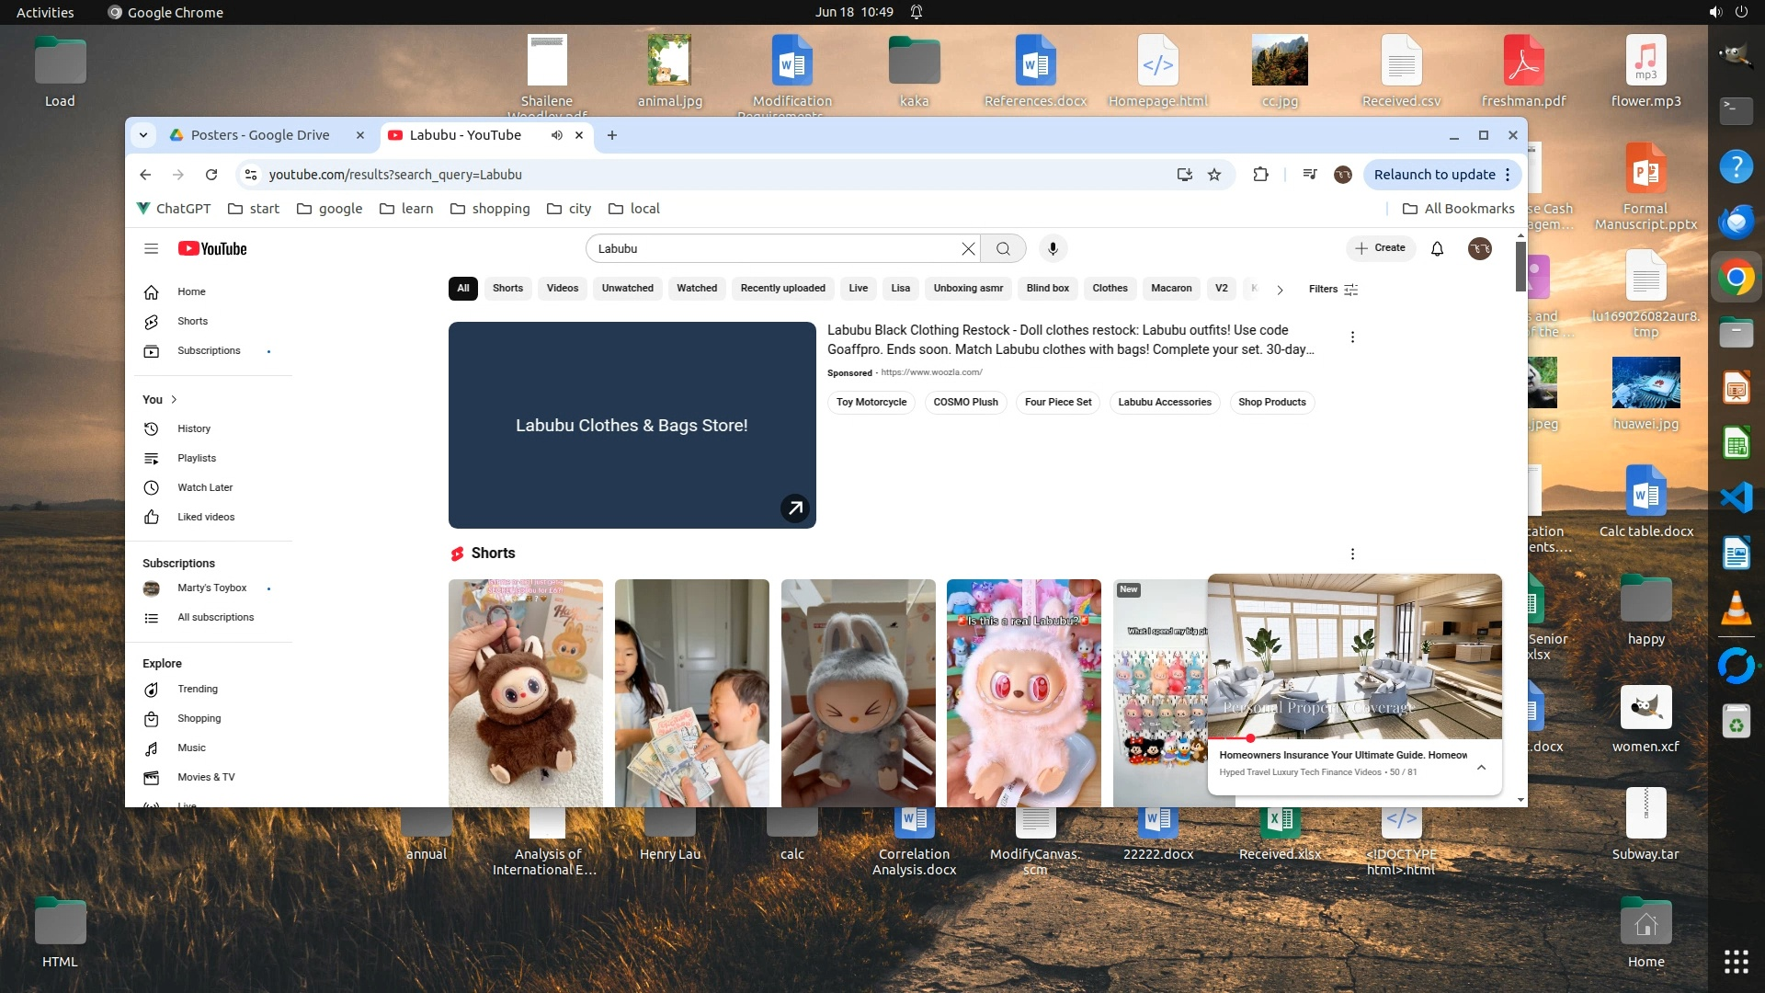Open the hamburger guide menu

click(151, 248)
